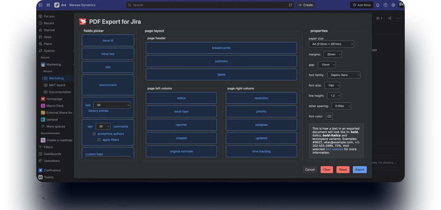
Task: Open the gap 10mm dropdown
Action: 327,65
